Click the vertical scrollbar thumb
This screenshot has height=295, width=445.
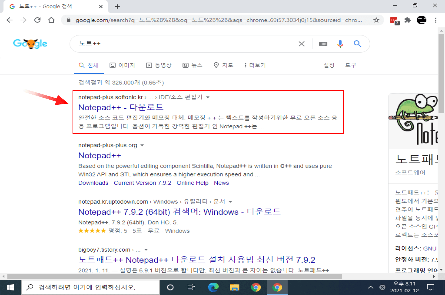coord(441,73)
